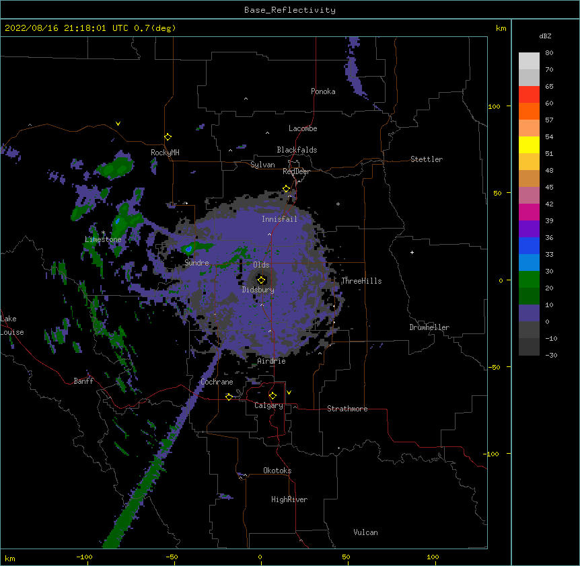The height and width of the screenshot is (566, 580).
Task: Click the yellow marker above Calgary label
Action: 273,396
